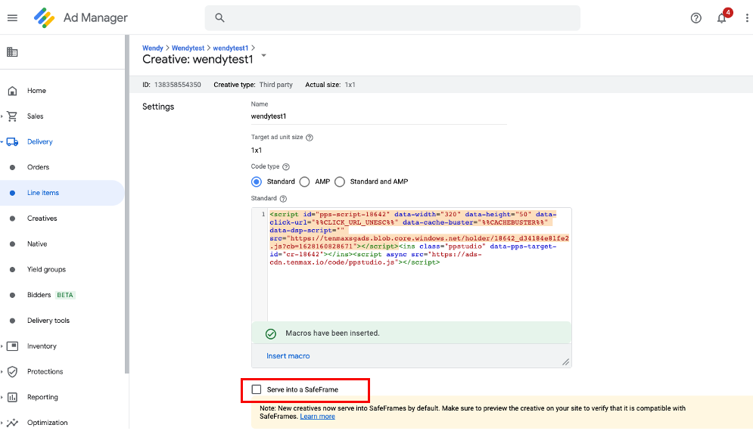
Task: Click the search magnifier icon
Action: coord(219,17)
